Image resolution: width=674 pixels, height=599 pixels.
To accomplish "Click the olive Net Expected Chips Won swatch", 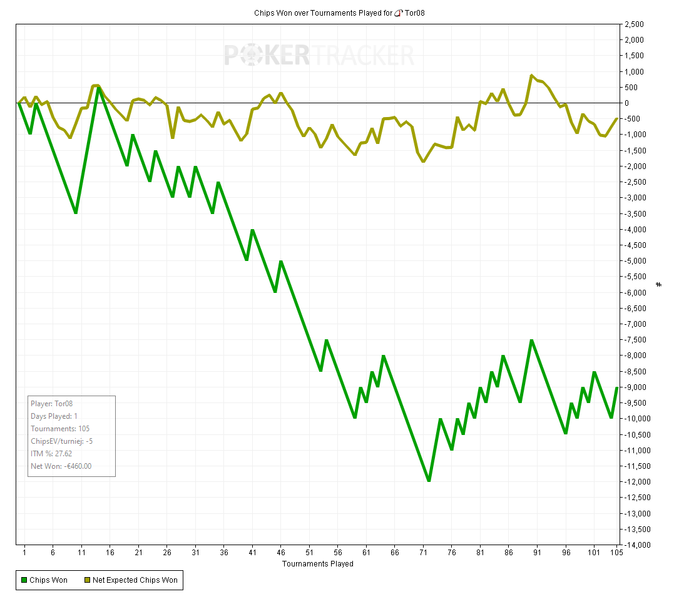I will click(87, 580).
